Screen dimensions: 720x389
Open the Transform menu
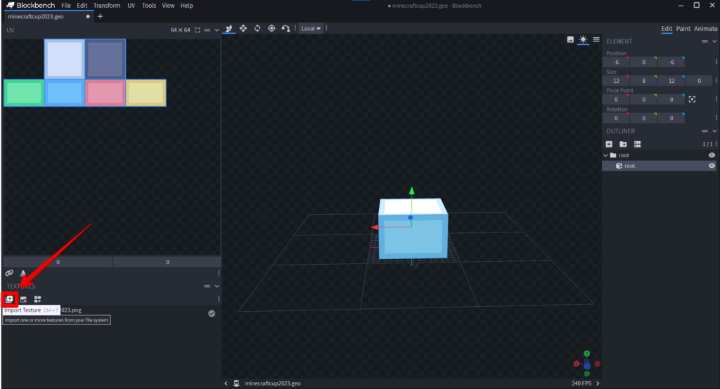click(106, 6)
